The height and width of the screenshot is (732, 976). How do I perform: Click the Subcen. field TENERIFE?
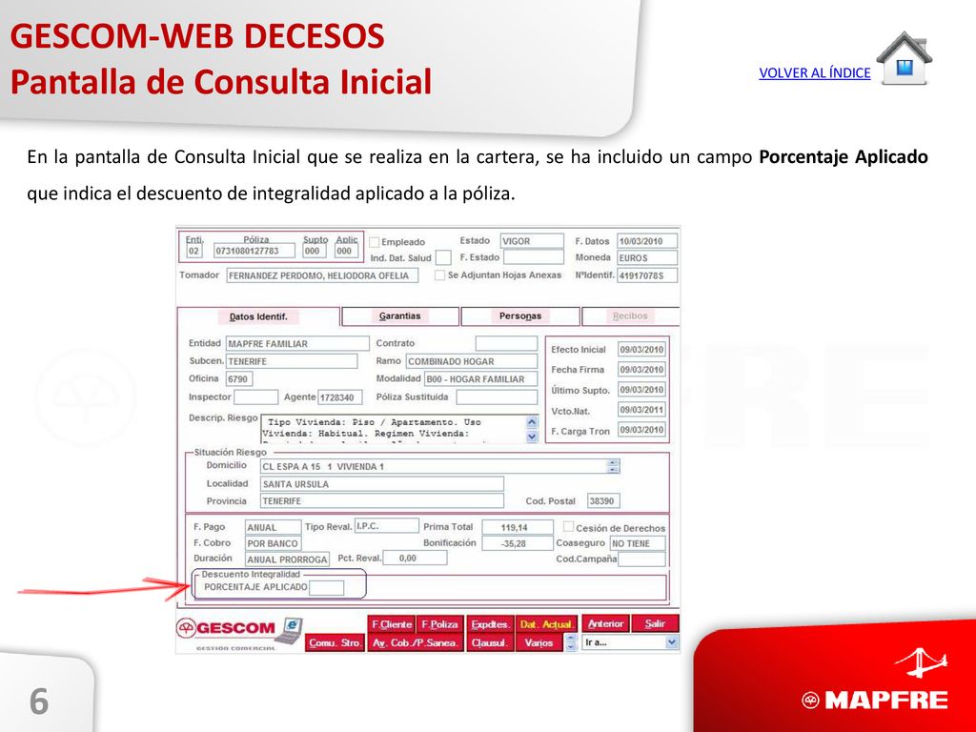click(292, 361)
